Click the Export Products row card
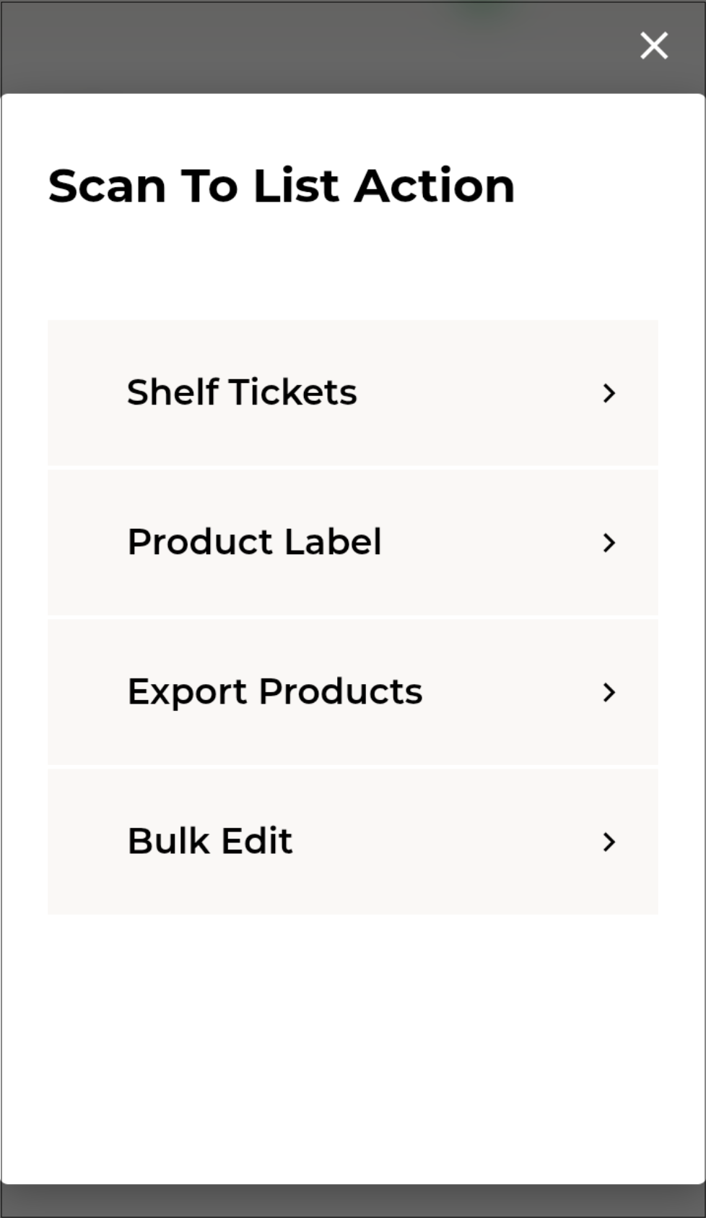The image size is (706, 1218). coord(505,692)
